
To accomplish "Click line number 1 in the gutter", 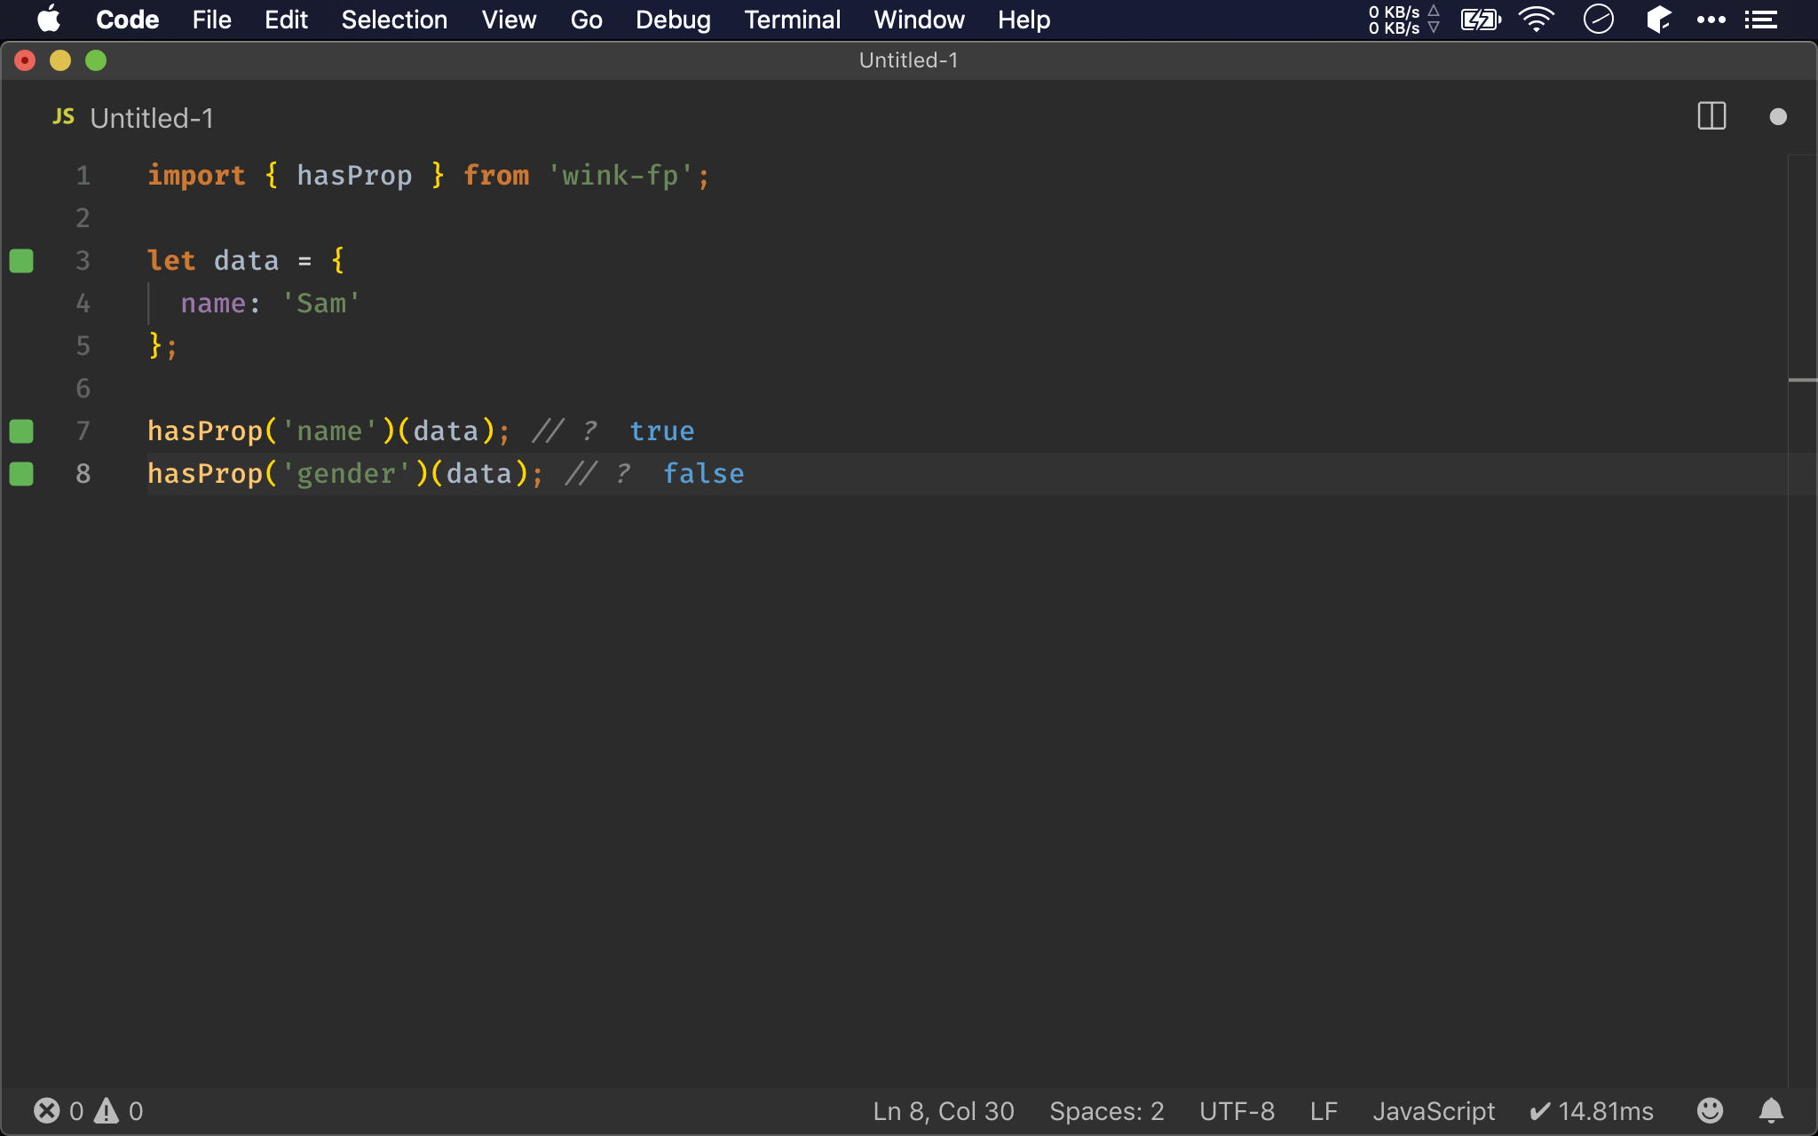I will [83, 176].
